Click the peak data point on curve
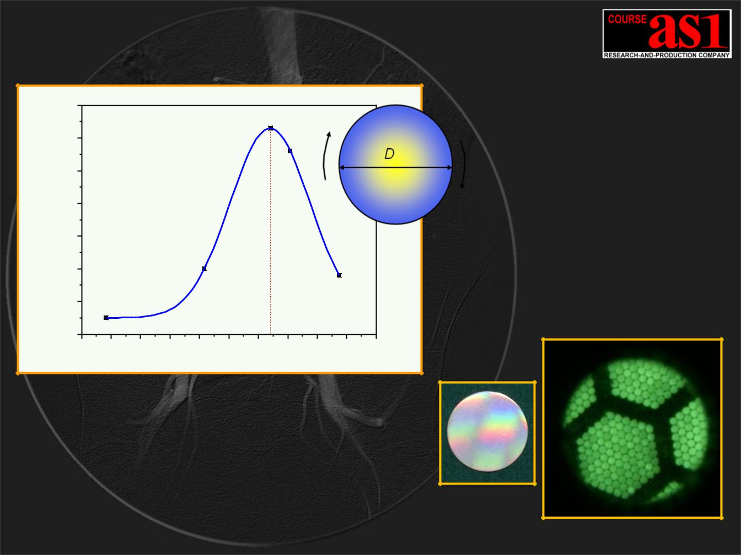The height and width of the screenshot is (555, 741). point(271,128)
